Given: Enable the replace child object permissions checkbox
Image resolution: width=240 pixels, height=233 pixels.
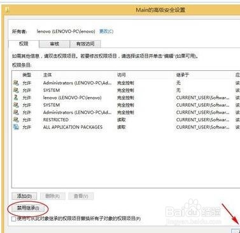Looking at the screenshot, I should coord(14,219).
